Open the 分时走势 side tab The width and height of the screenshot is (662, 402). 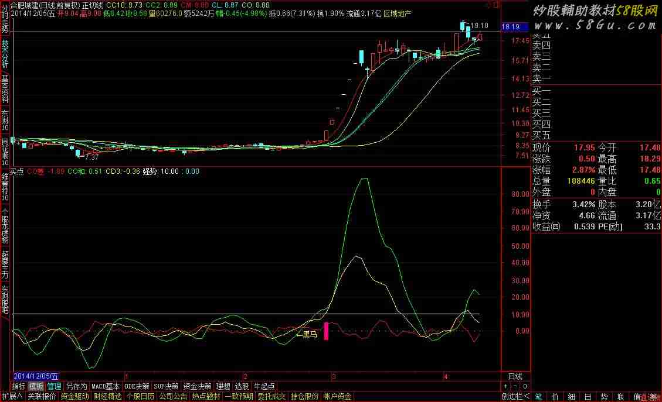(x=5, y=19)
